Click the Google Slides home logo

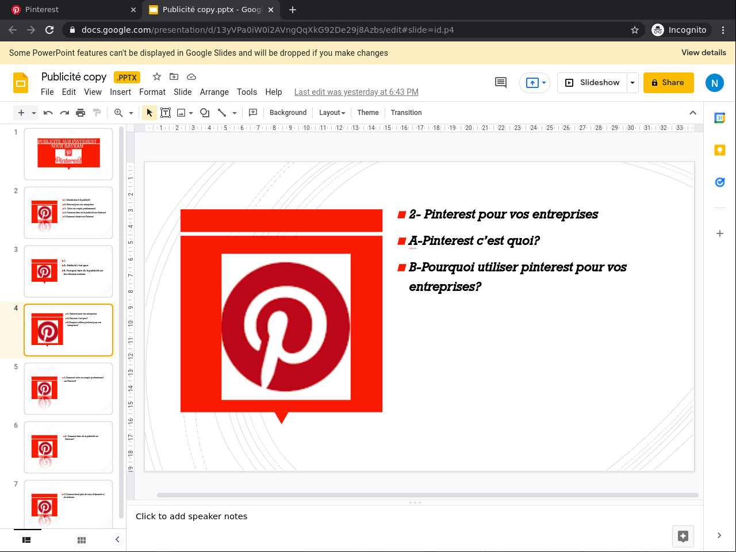(21, 83)
